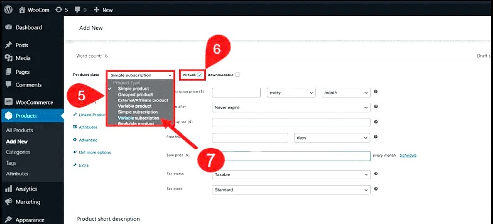
Task: Click help icon beside Tax status
Action: pos(376,174)
